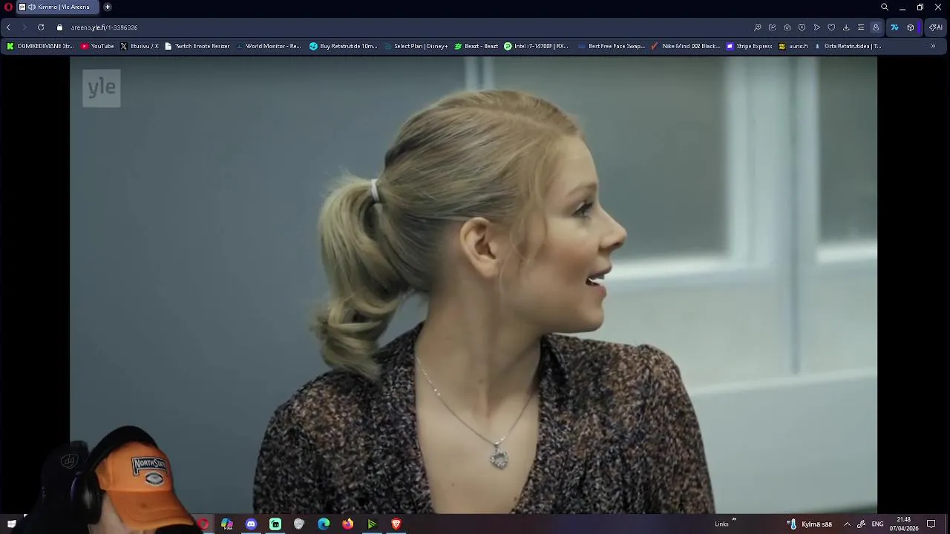Open the World Monitor bookmark
Viewport: 950px width, 534px height.
tap(269, 46)
